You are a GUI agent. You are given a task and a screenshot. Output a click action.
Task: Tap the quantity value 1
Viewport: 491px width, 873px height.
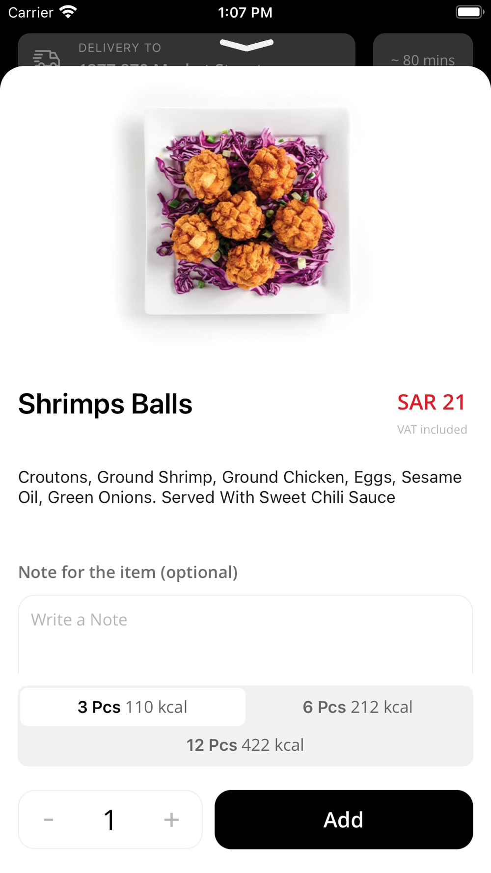[109, 819]
